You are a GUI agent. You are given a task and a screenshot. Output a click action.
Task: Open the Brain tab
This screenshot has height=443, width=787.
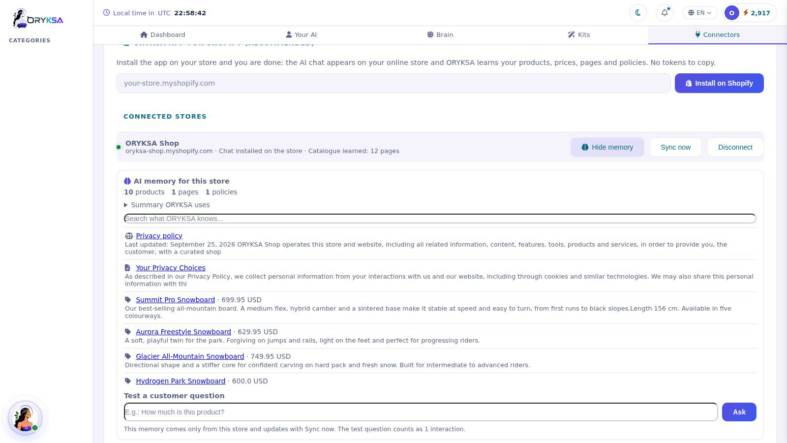click(440, 34)
